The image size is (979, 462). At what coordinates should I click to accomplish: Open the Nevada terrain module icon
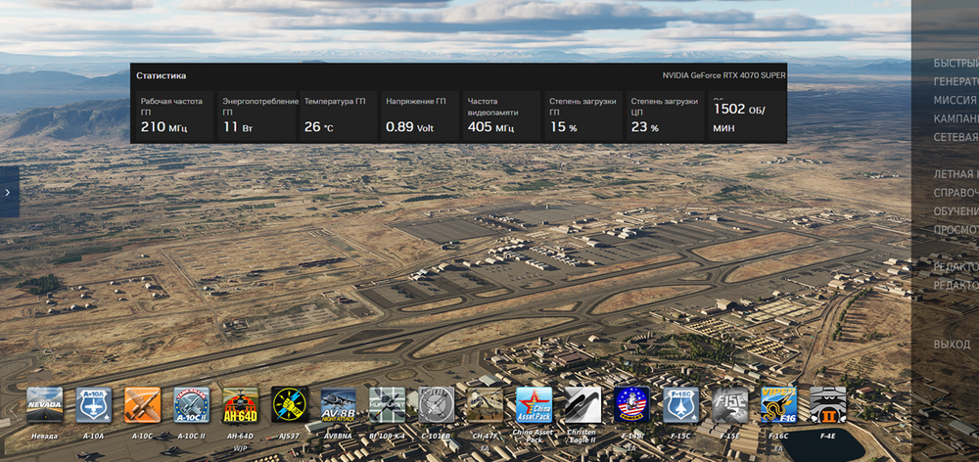44,404
